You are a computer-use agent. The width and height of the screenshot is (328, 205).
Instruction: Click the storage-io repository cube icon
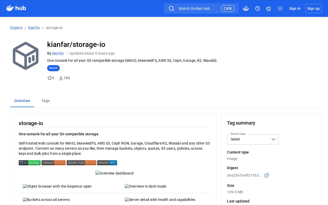coord(26,56)
